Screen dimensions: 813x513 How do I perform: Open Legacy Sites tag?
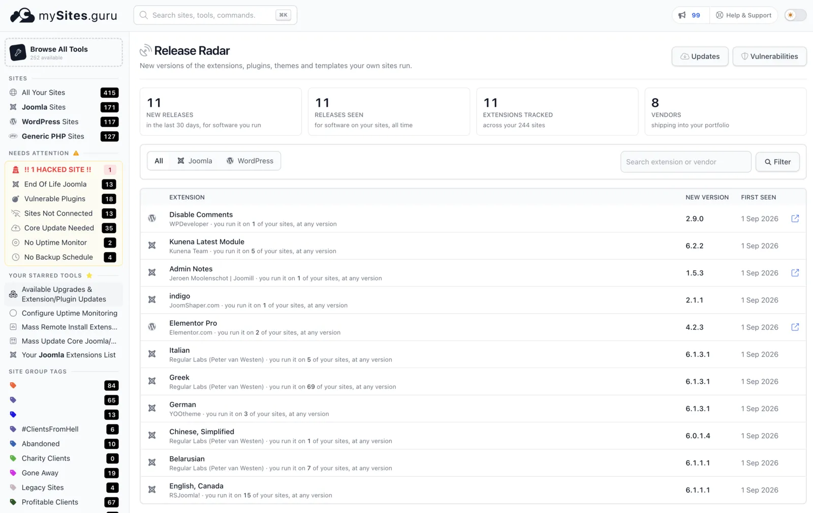point(64,488)
